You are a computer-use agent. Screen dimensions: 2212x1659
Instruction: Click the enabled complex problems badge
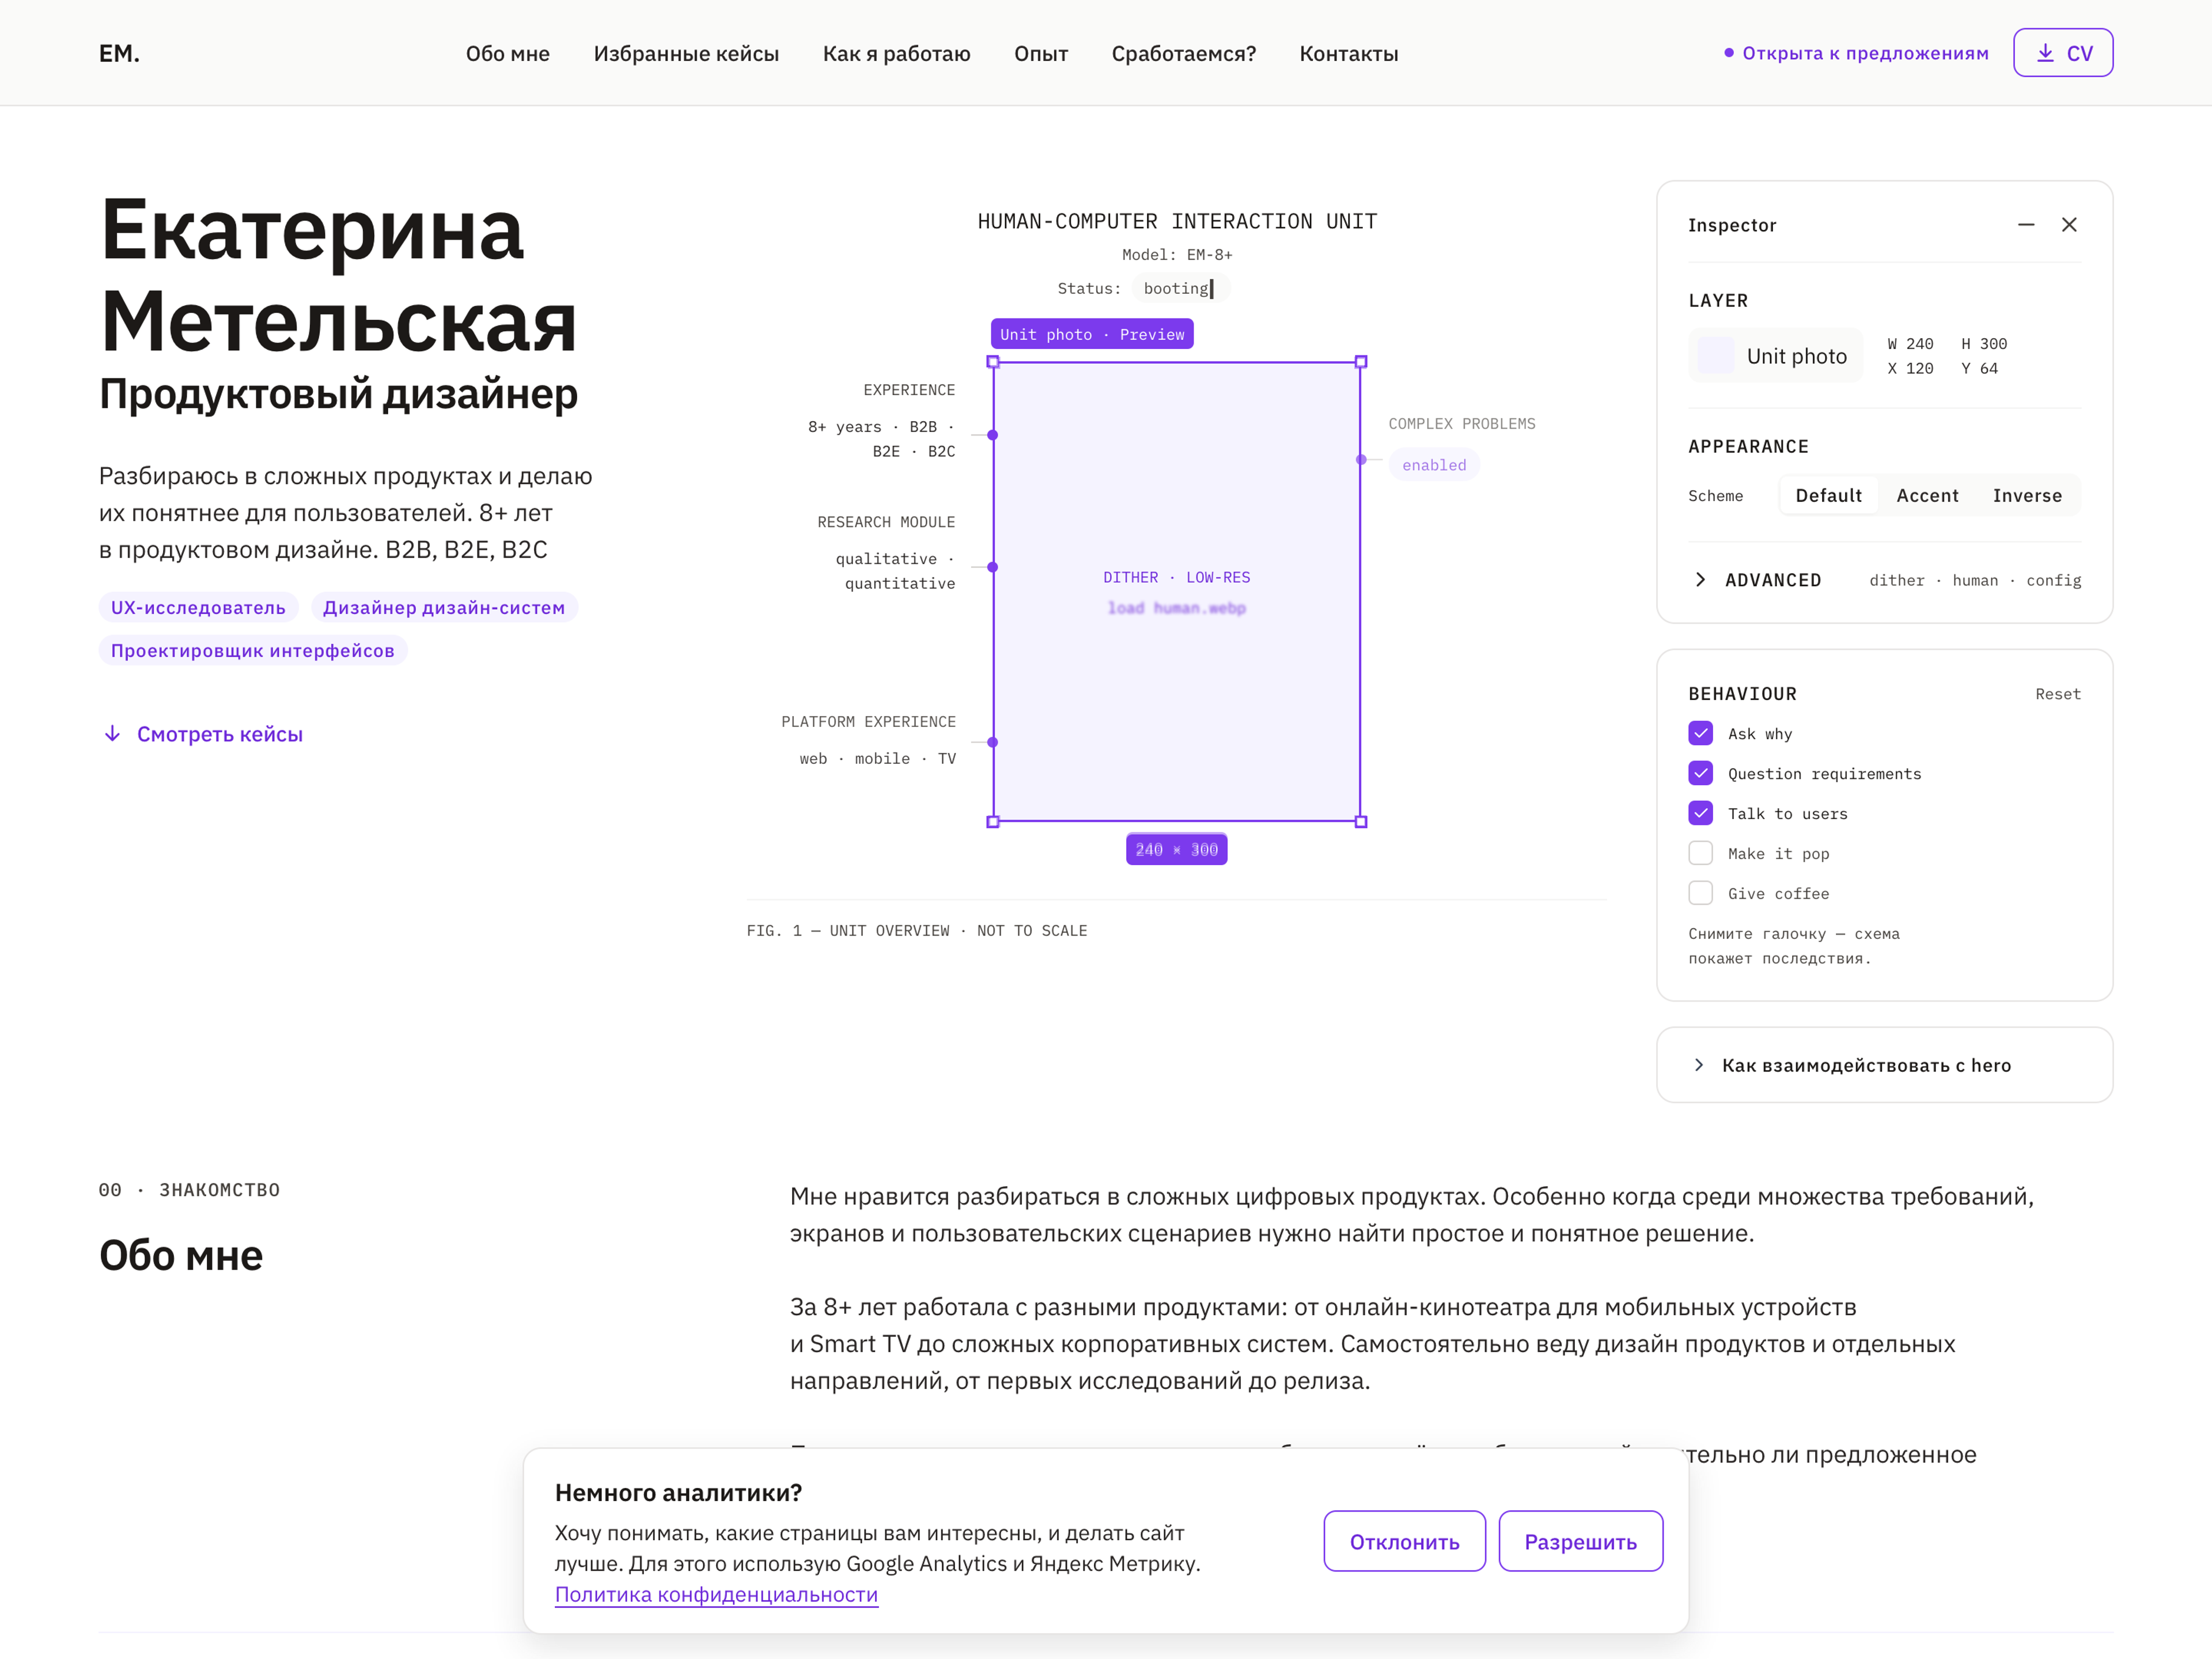click(1434, 465)
